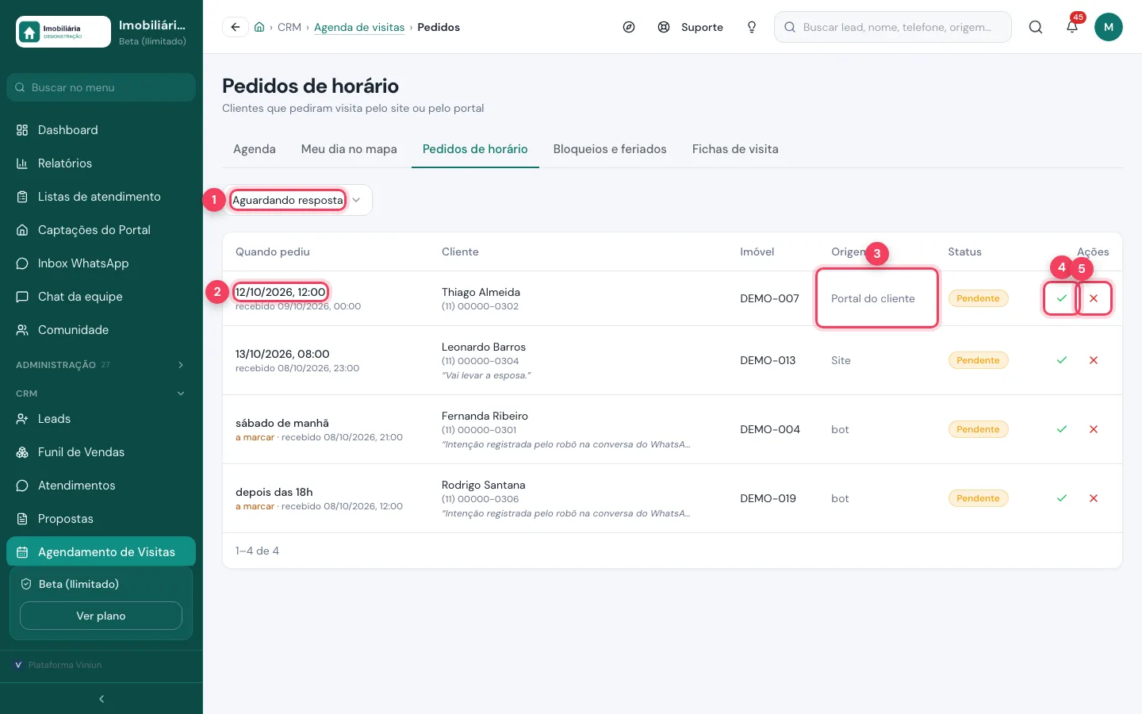Reject Thiago Almeida's request with X
Screen dimensions: 1142x714
click(x=1094, y=298)
